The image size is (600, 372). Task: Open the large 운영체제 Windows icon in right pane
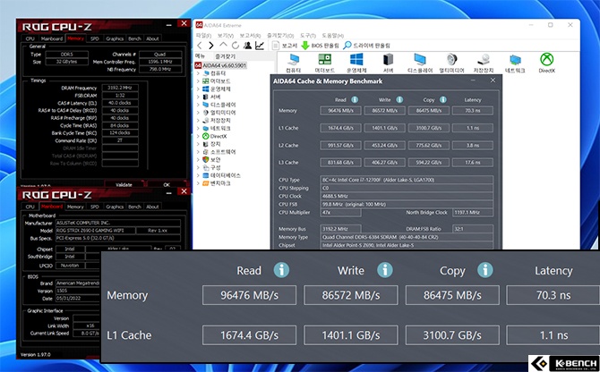click(x=356, y=63)
